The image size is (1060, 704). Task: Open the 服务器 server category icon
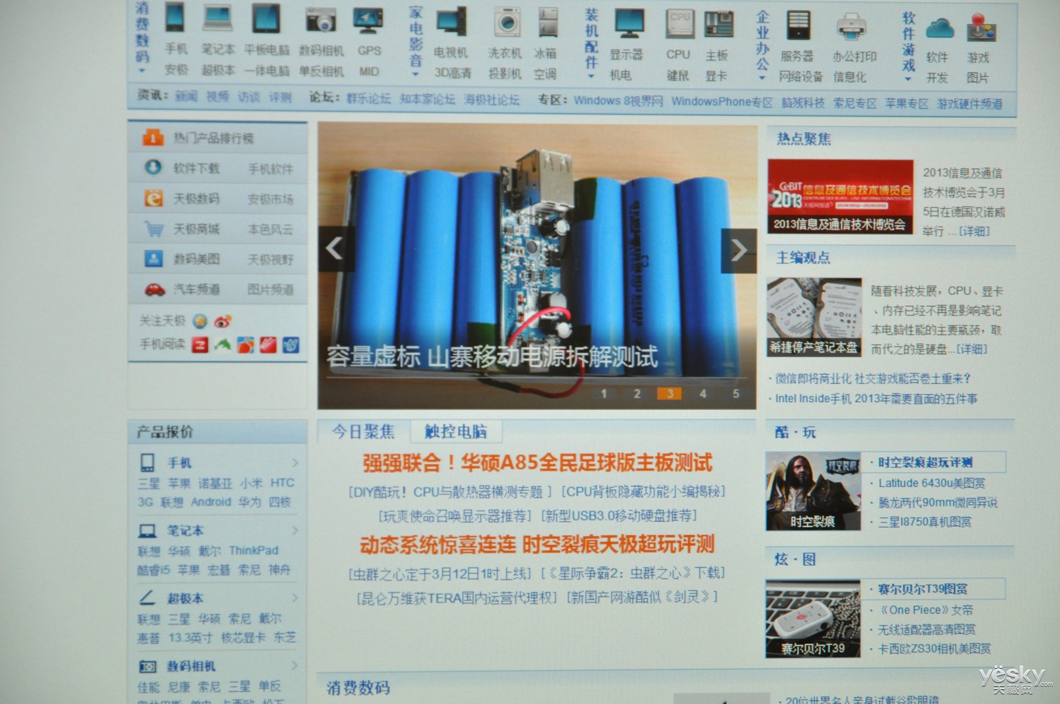click(798, 26)
